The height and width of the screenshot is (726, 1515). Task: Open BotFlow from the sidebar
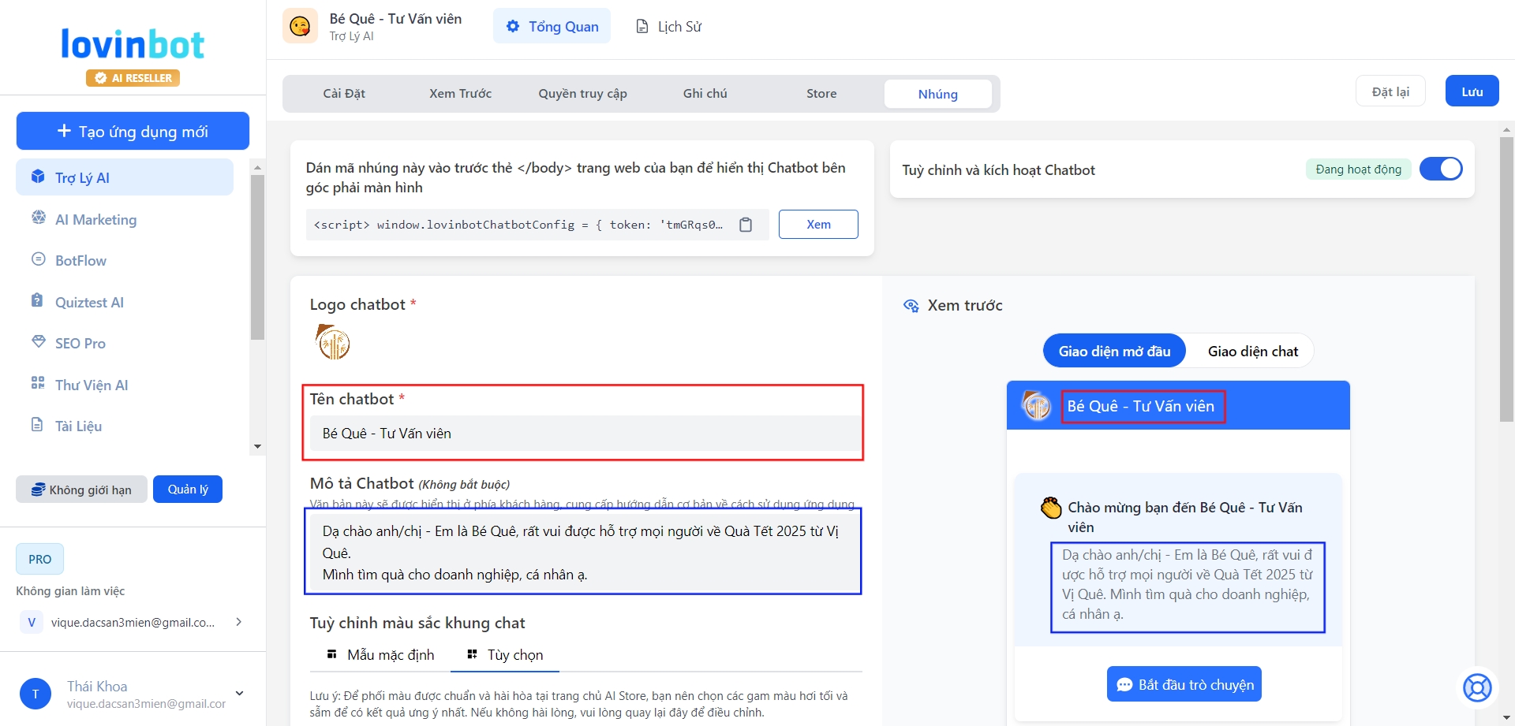[80, 260]
